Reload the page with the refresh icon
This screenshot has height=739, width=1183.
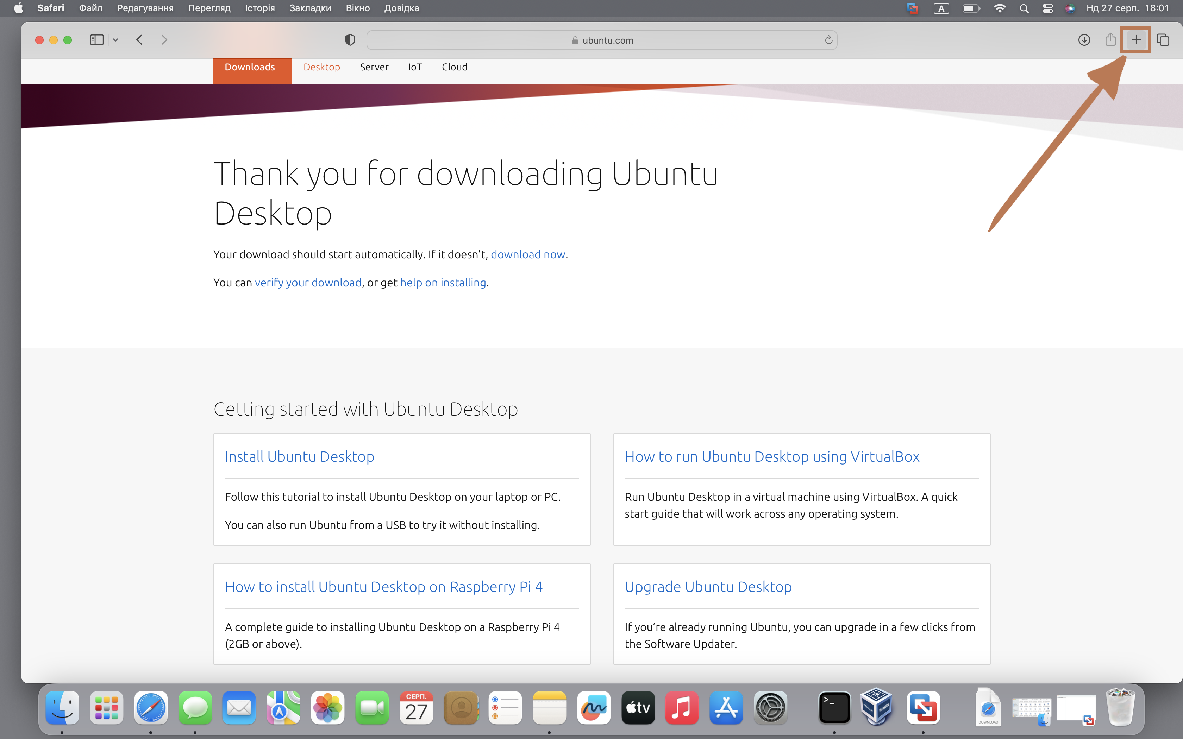(828, 40)
